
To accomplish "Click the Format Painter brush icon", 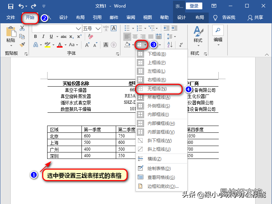I will 22,45.
